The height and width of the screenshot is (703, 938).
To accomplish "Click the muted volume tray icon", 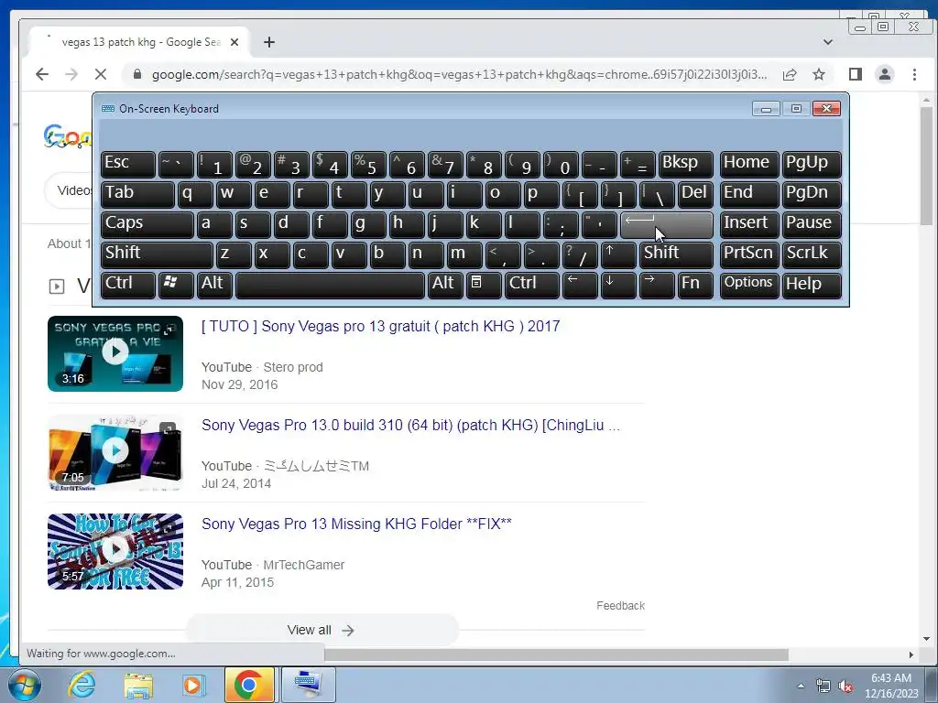I will (845, 687).
